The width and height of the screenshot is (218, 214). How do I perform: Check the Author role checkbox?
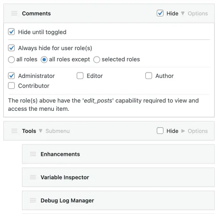(149, 76)
